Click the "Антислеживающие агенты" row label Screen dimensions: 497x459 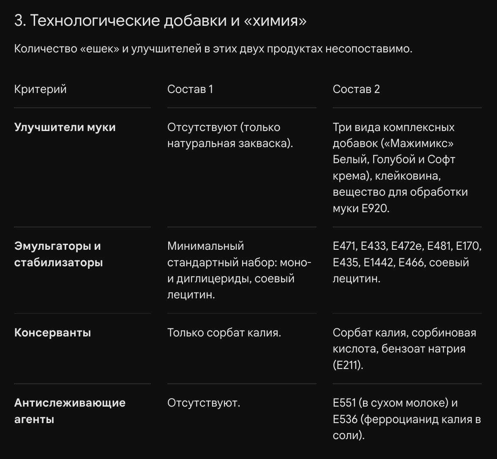[70, 411]
